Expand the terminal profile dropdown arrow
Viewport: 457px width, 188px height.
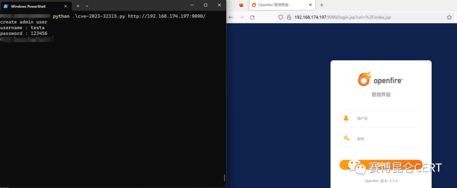87,6
